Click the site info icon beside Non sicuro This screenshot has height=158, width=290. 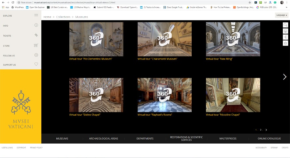click(19, 2)
